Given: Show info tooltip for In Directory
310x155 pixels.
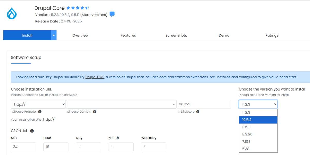Looking at the screenshot, I should coord(198,112).
